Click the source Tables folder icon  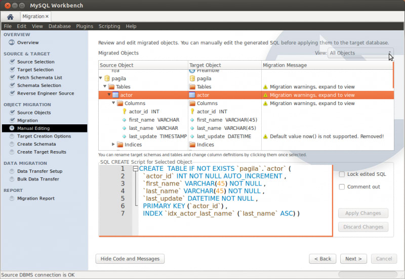pyautogui.click(x=111, y=86)
